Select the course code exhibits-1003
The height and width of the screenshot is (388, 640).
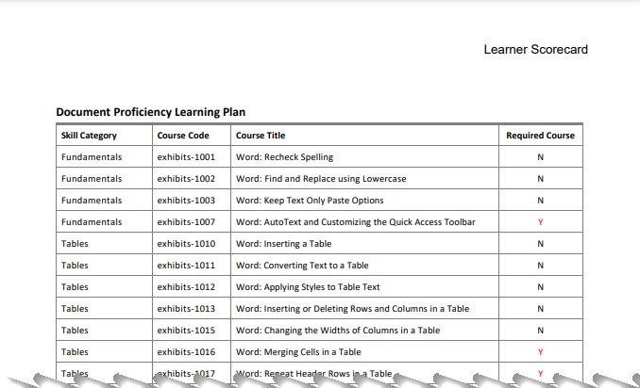pos(186,201)
